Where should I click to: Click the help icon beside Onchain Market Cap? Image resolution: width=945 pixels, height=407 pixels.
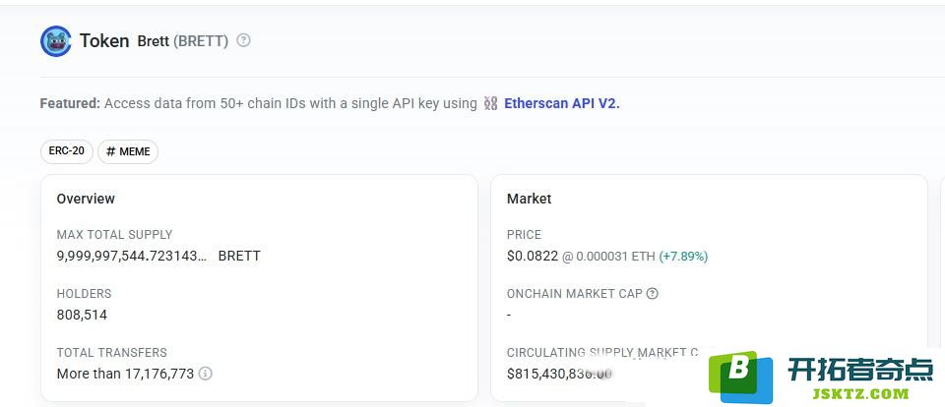[x=652, y=294]
